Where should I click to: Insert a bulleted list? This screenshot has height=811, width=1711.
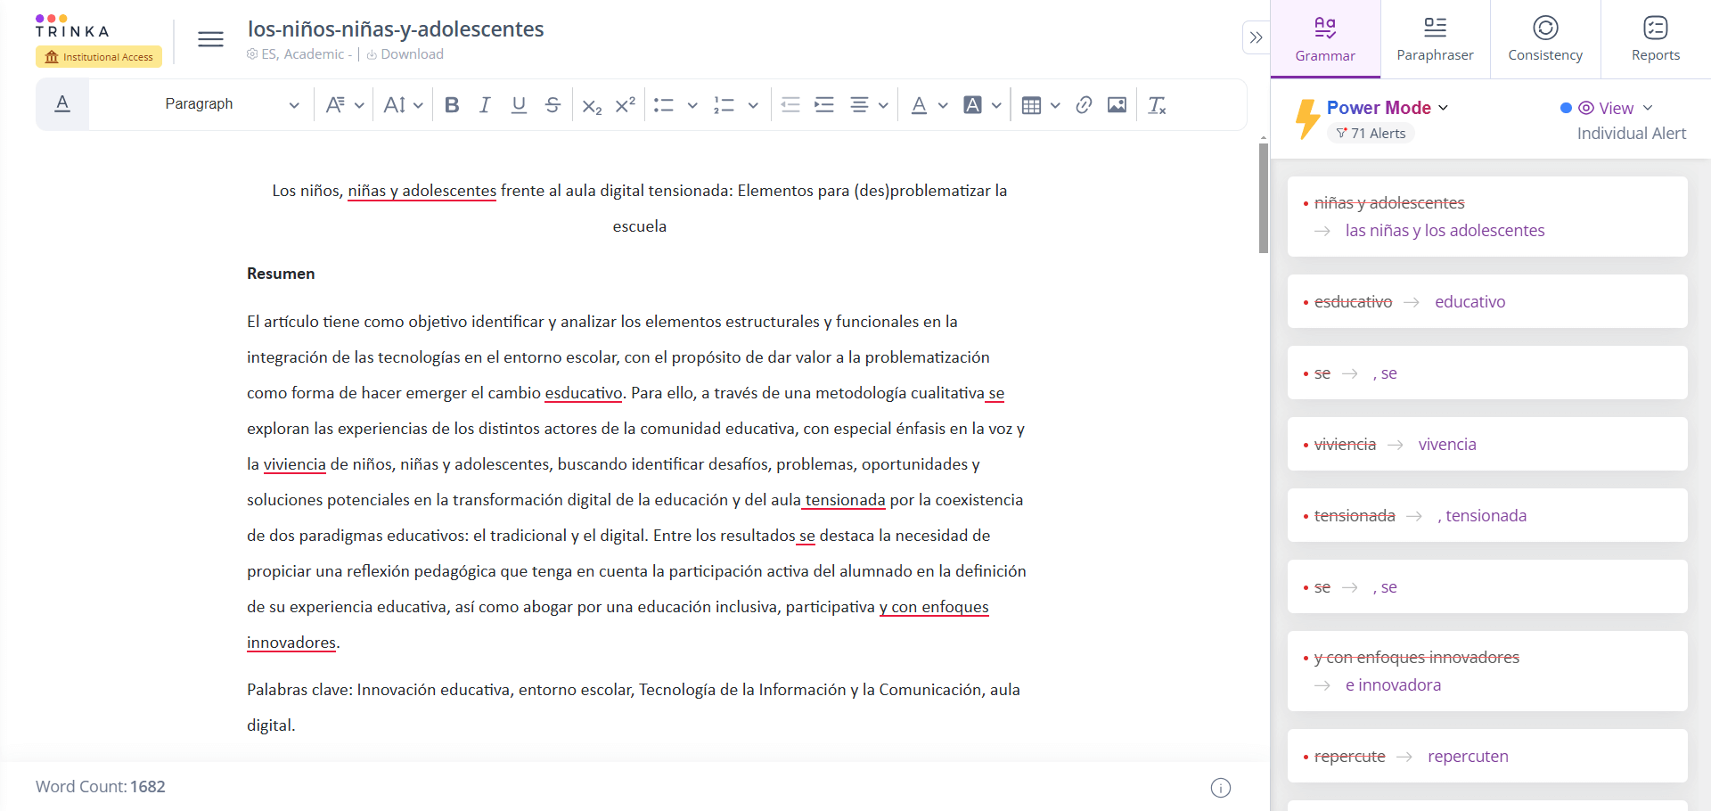click(664, 105)
